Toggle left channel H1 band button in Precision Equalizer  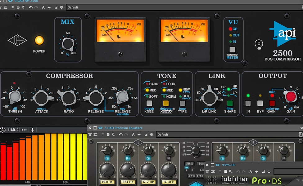click(x=148, y=158)
